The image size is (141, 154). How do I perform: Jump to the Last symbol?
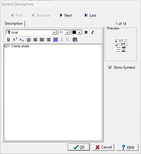click(x=90, y=15)
